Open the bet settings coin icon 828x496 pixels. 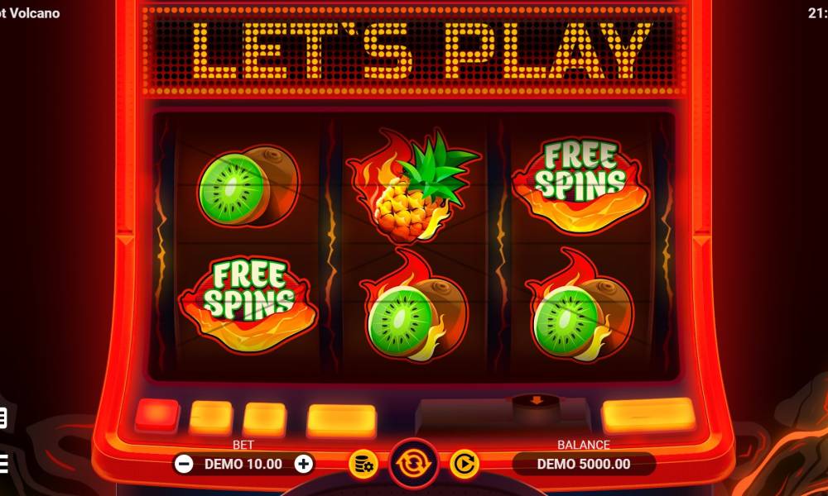(x=363, y=465)
